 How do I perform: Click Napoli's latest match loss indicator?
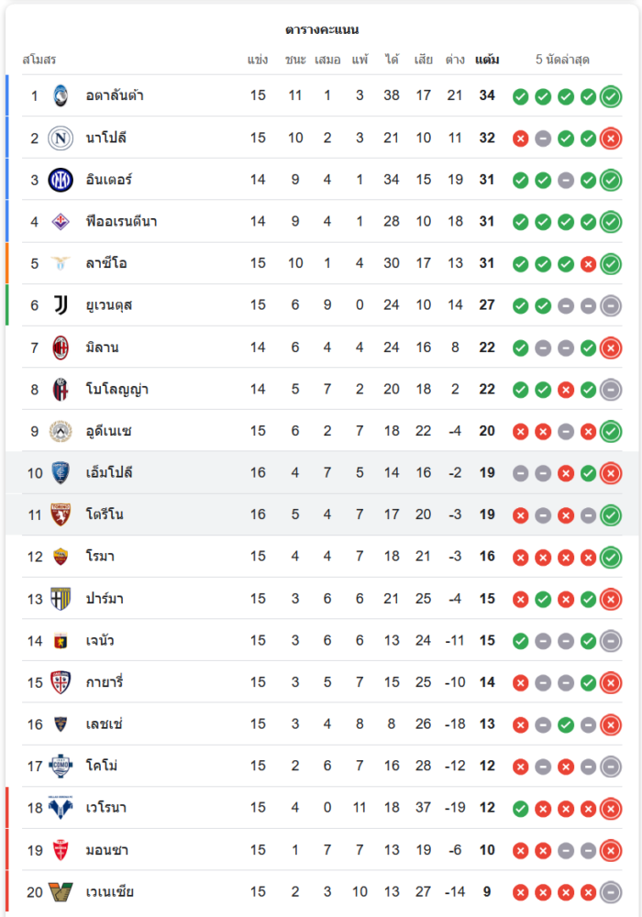coord(611,138)
